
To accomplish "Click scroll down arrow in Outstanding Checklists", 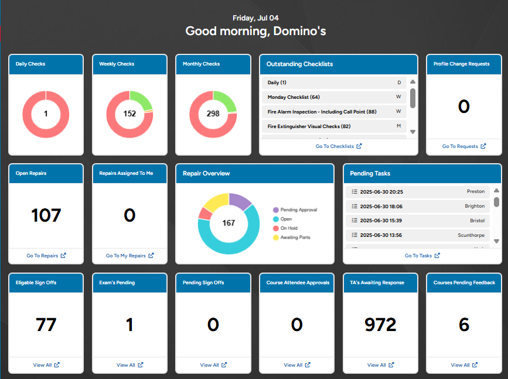I will 412,132.
